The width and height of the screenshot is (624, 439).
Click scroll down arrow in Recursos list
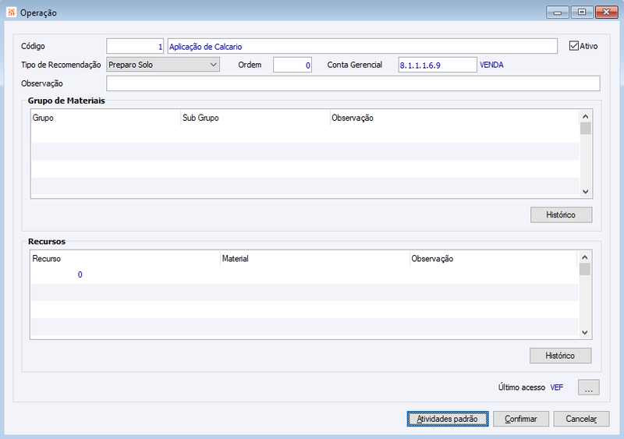584,332
